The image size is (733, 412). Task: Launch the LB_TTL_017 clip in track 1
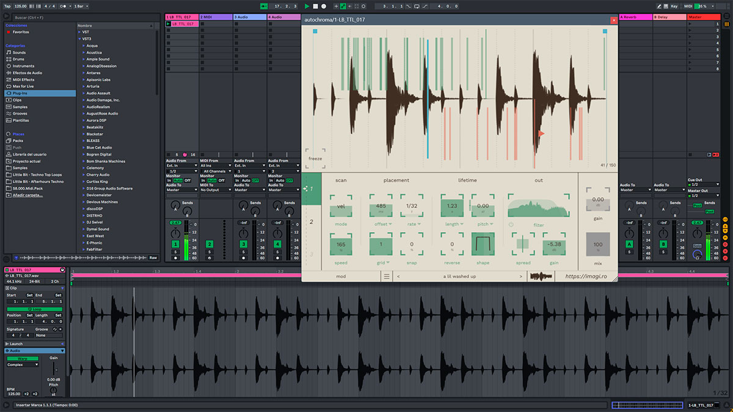tap(169, 24)
